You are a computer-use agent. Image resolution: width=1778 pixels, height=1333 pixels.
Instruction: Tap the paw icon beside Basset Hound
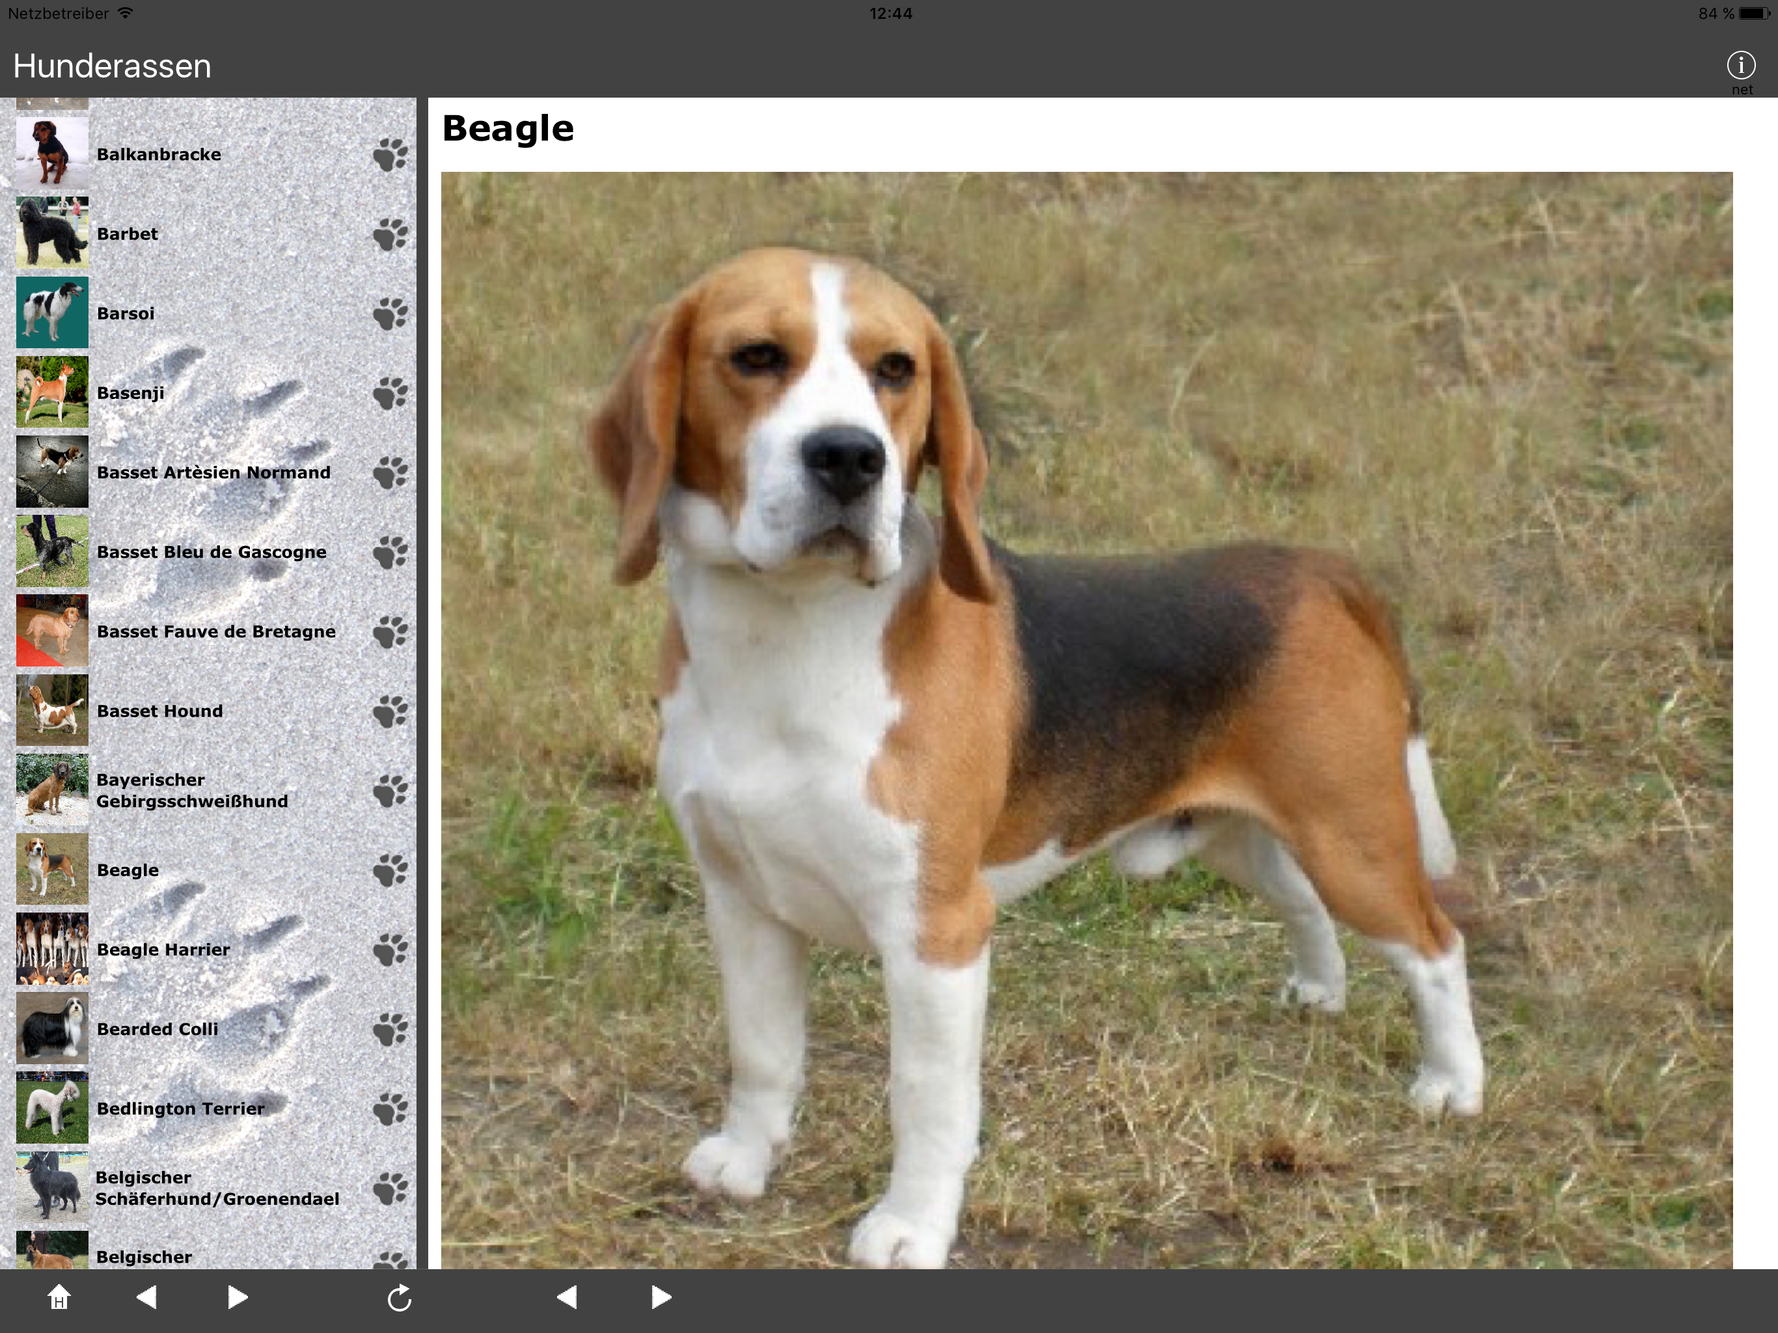point(390,711)
